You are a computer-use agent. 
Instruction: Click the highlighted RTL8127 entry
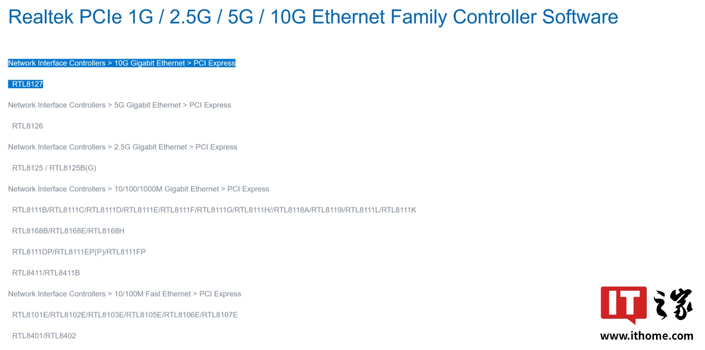click(x=26, y=84)
